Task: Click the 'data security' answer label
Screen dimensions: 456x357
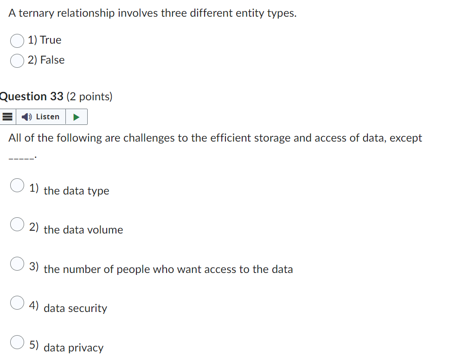Action: tap(75, 308)
